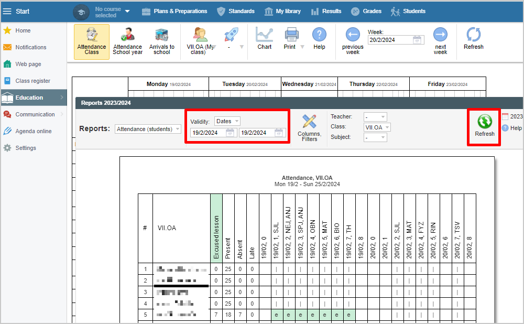
Task: Expand the Education sidebar section
Action: [x=34, y=98]
